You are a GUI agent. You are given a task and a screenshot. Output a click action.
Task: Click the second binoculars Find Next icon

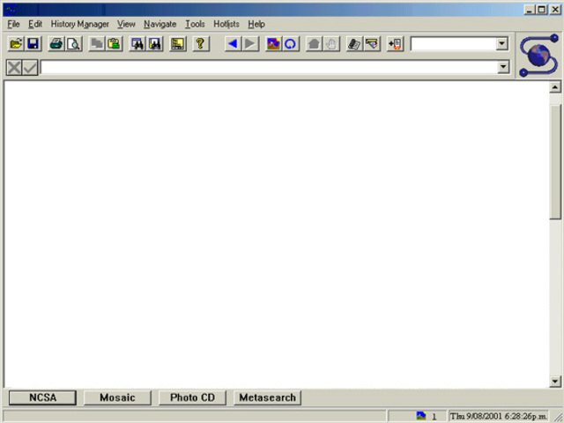click(x=155, y=44)
